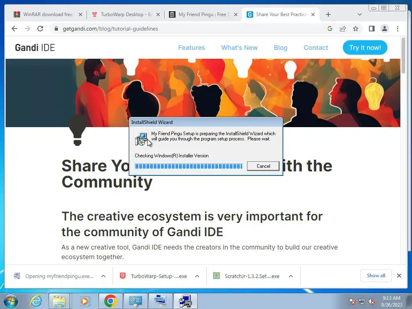Viewport: 412px width, 309px height.
Task: Click the Gandi IDE logo
Action: tap(35, 47)
